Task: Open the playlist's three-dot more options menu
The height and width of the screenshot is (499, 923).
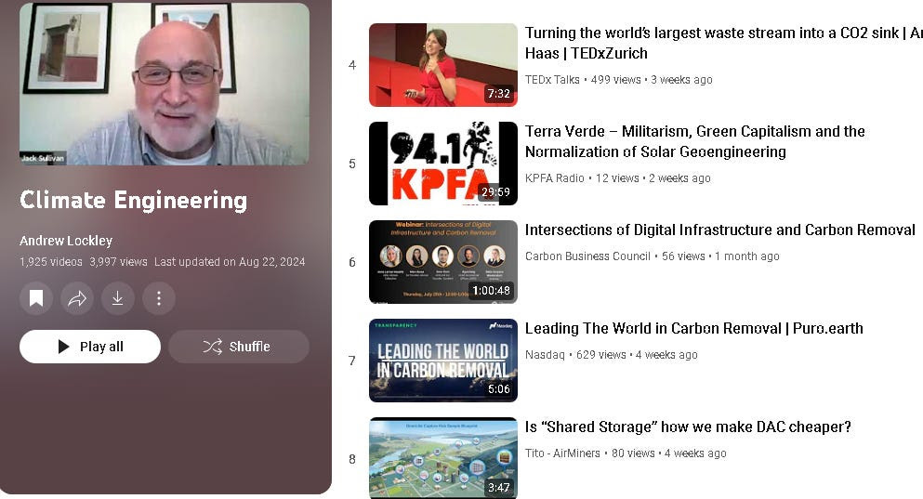Action: pyautogui.click(x=158, y=298)
